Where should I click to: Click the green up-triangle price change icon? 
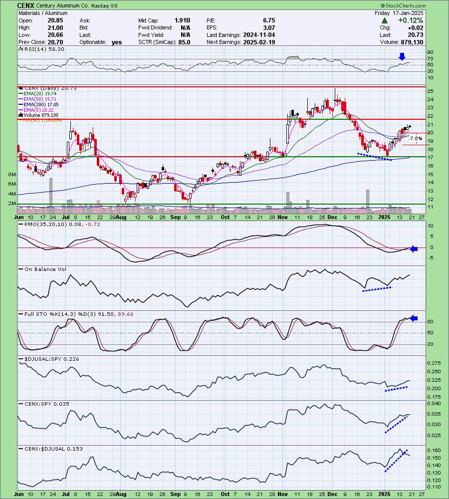pyautogui.click(x=385, y=20)
